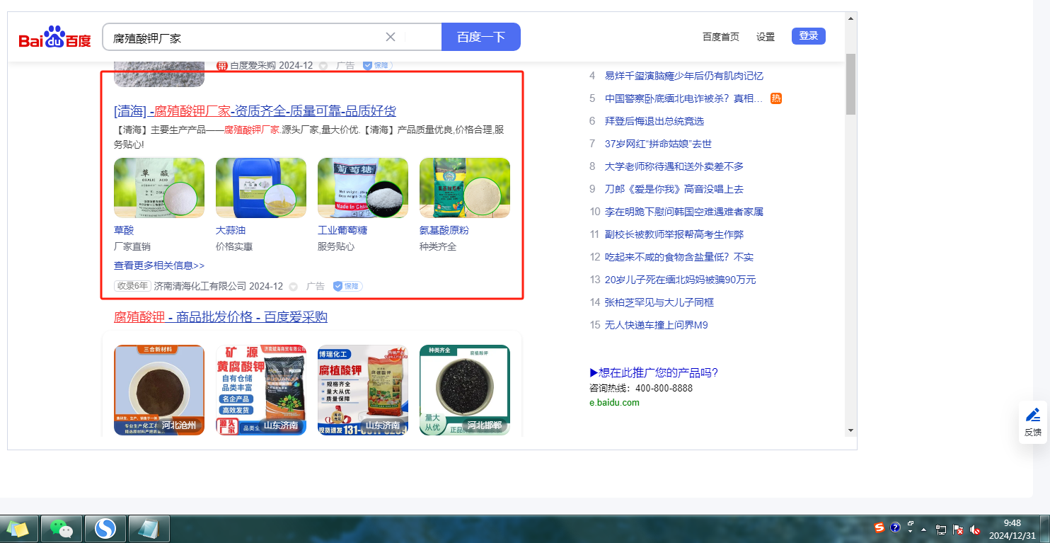Image resolution: width=1050 pixels, height=543 pixels.
Task: Click the 氨基酸原粉 text link
Action: click(444, 231)
